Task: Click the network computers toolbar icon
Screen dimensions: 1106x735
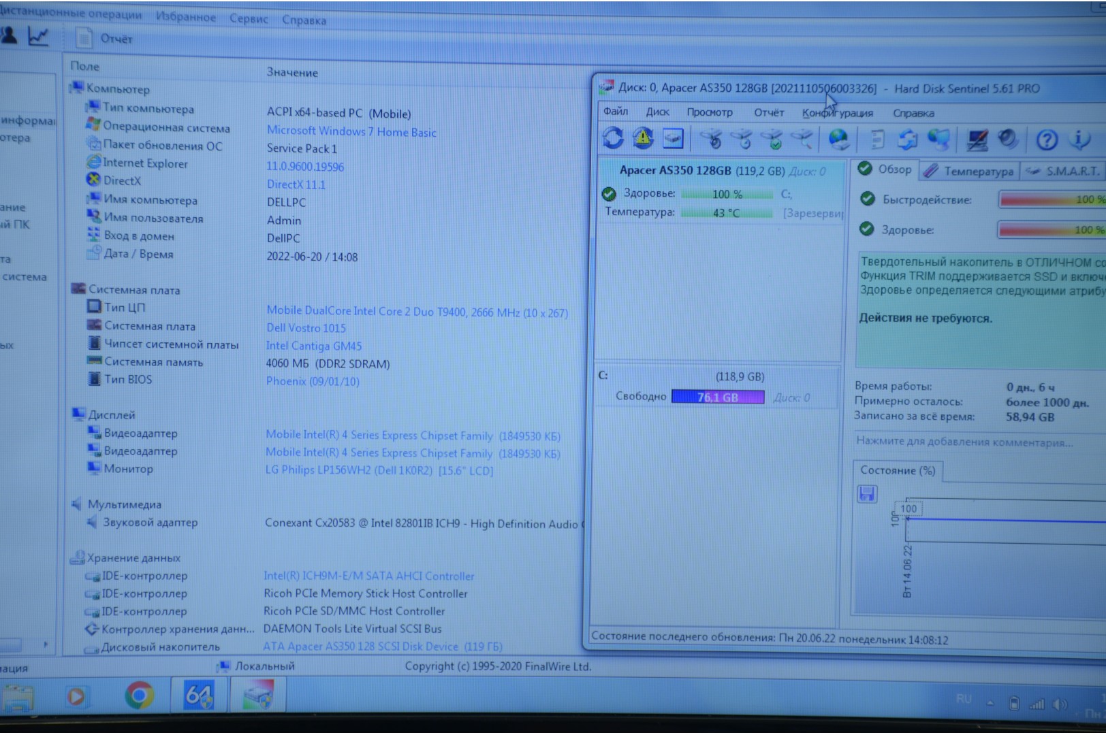Action: (x=939, y=140)
